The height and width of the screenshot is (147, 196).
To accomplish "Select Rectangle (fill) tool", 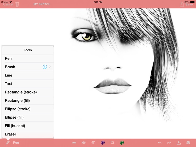I will coord(28,101).
